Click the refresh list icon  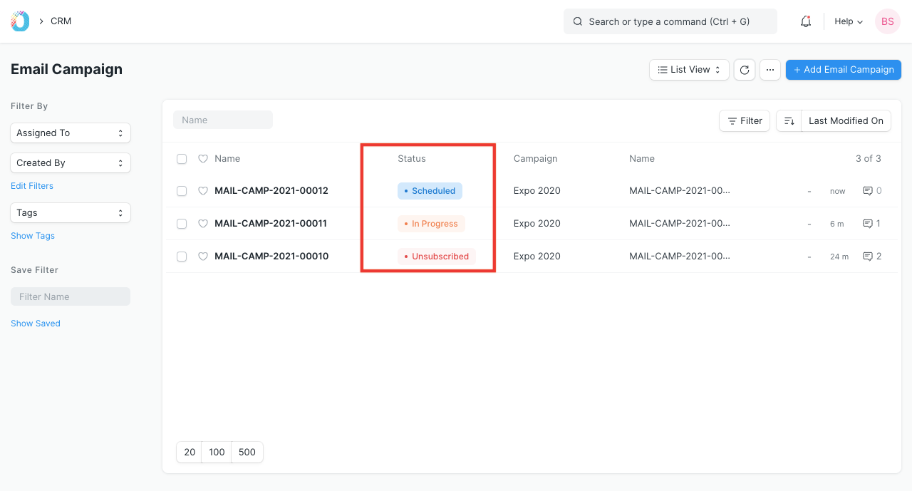coord(745,70)
